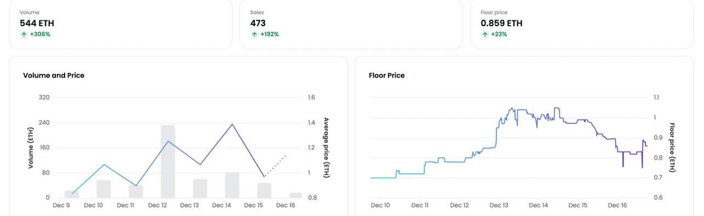The image size is (704, 216).
Task: Click the green up-arrow icon beside +23%
Action: pos(485,35)
